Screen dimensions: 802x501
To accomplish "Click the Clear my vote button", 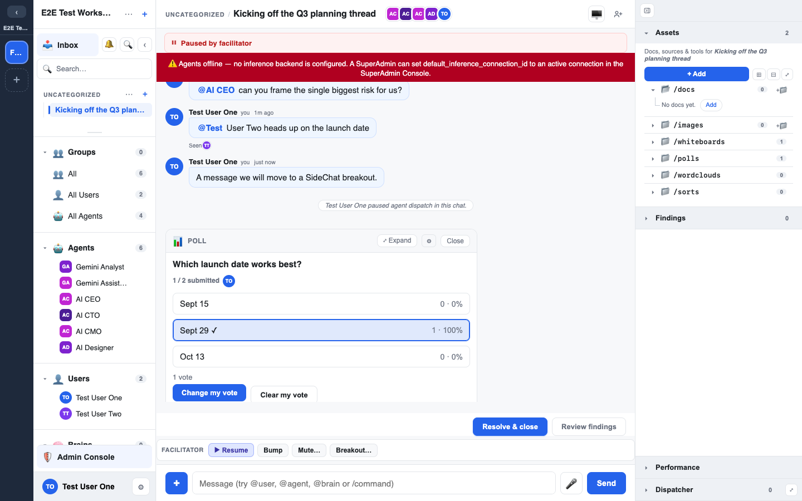I will [x=284, y=395].
